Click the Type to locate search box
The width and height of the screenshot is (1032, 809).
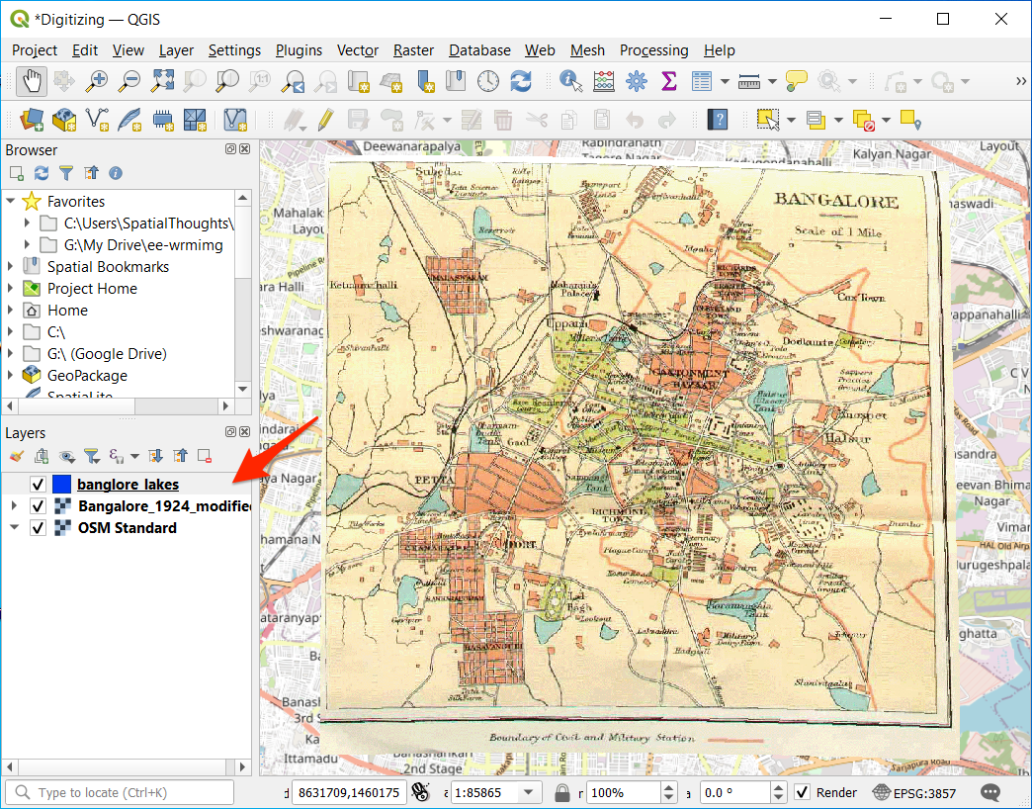(120, 792)
